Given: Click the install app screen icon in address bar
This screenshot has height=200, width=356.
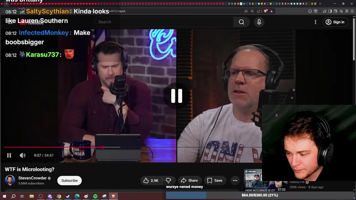Looking at the screenshot, I should (246, 11).
